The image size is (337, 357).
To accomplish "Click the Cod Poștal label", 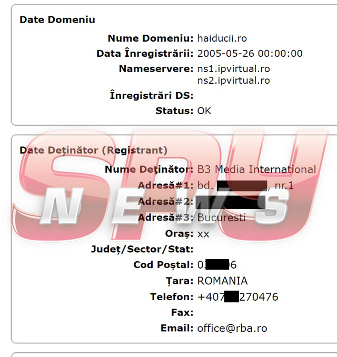I will coord(163,265).
